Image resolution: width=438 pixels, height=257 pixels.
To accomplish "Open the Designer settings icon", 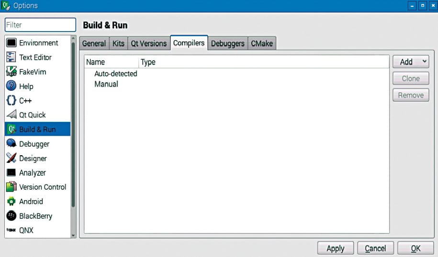I will tap(11, 158).
